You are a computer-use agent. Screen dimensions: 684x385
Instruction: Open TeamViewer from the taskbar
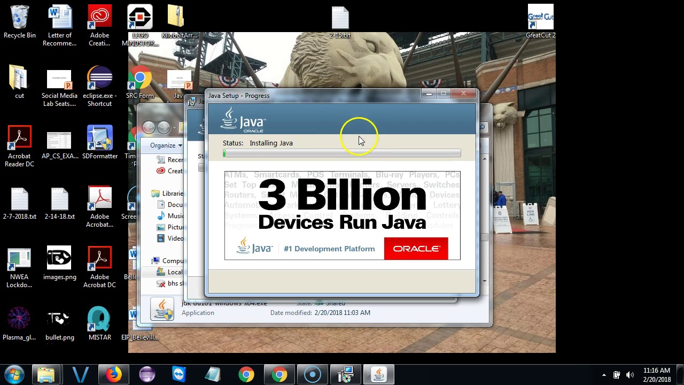179,374
